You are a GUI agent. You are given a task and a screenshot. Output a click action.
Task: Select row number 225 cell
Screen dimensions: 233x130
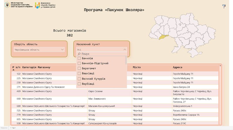(18, 78)
